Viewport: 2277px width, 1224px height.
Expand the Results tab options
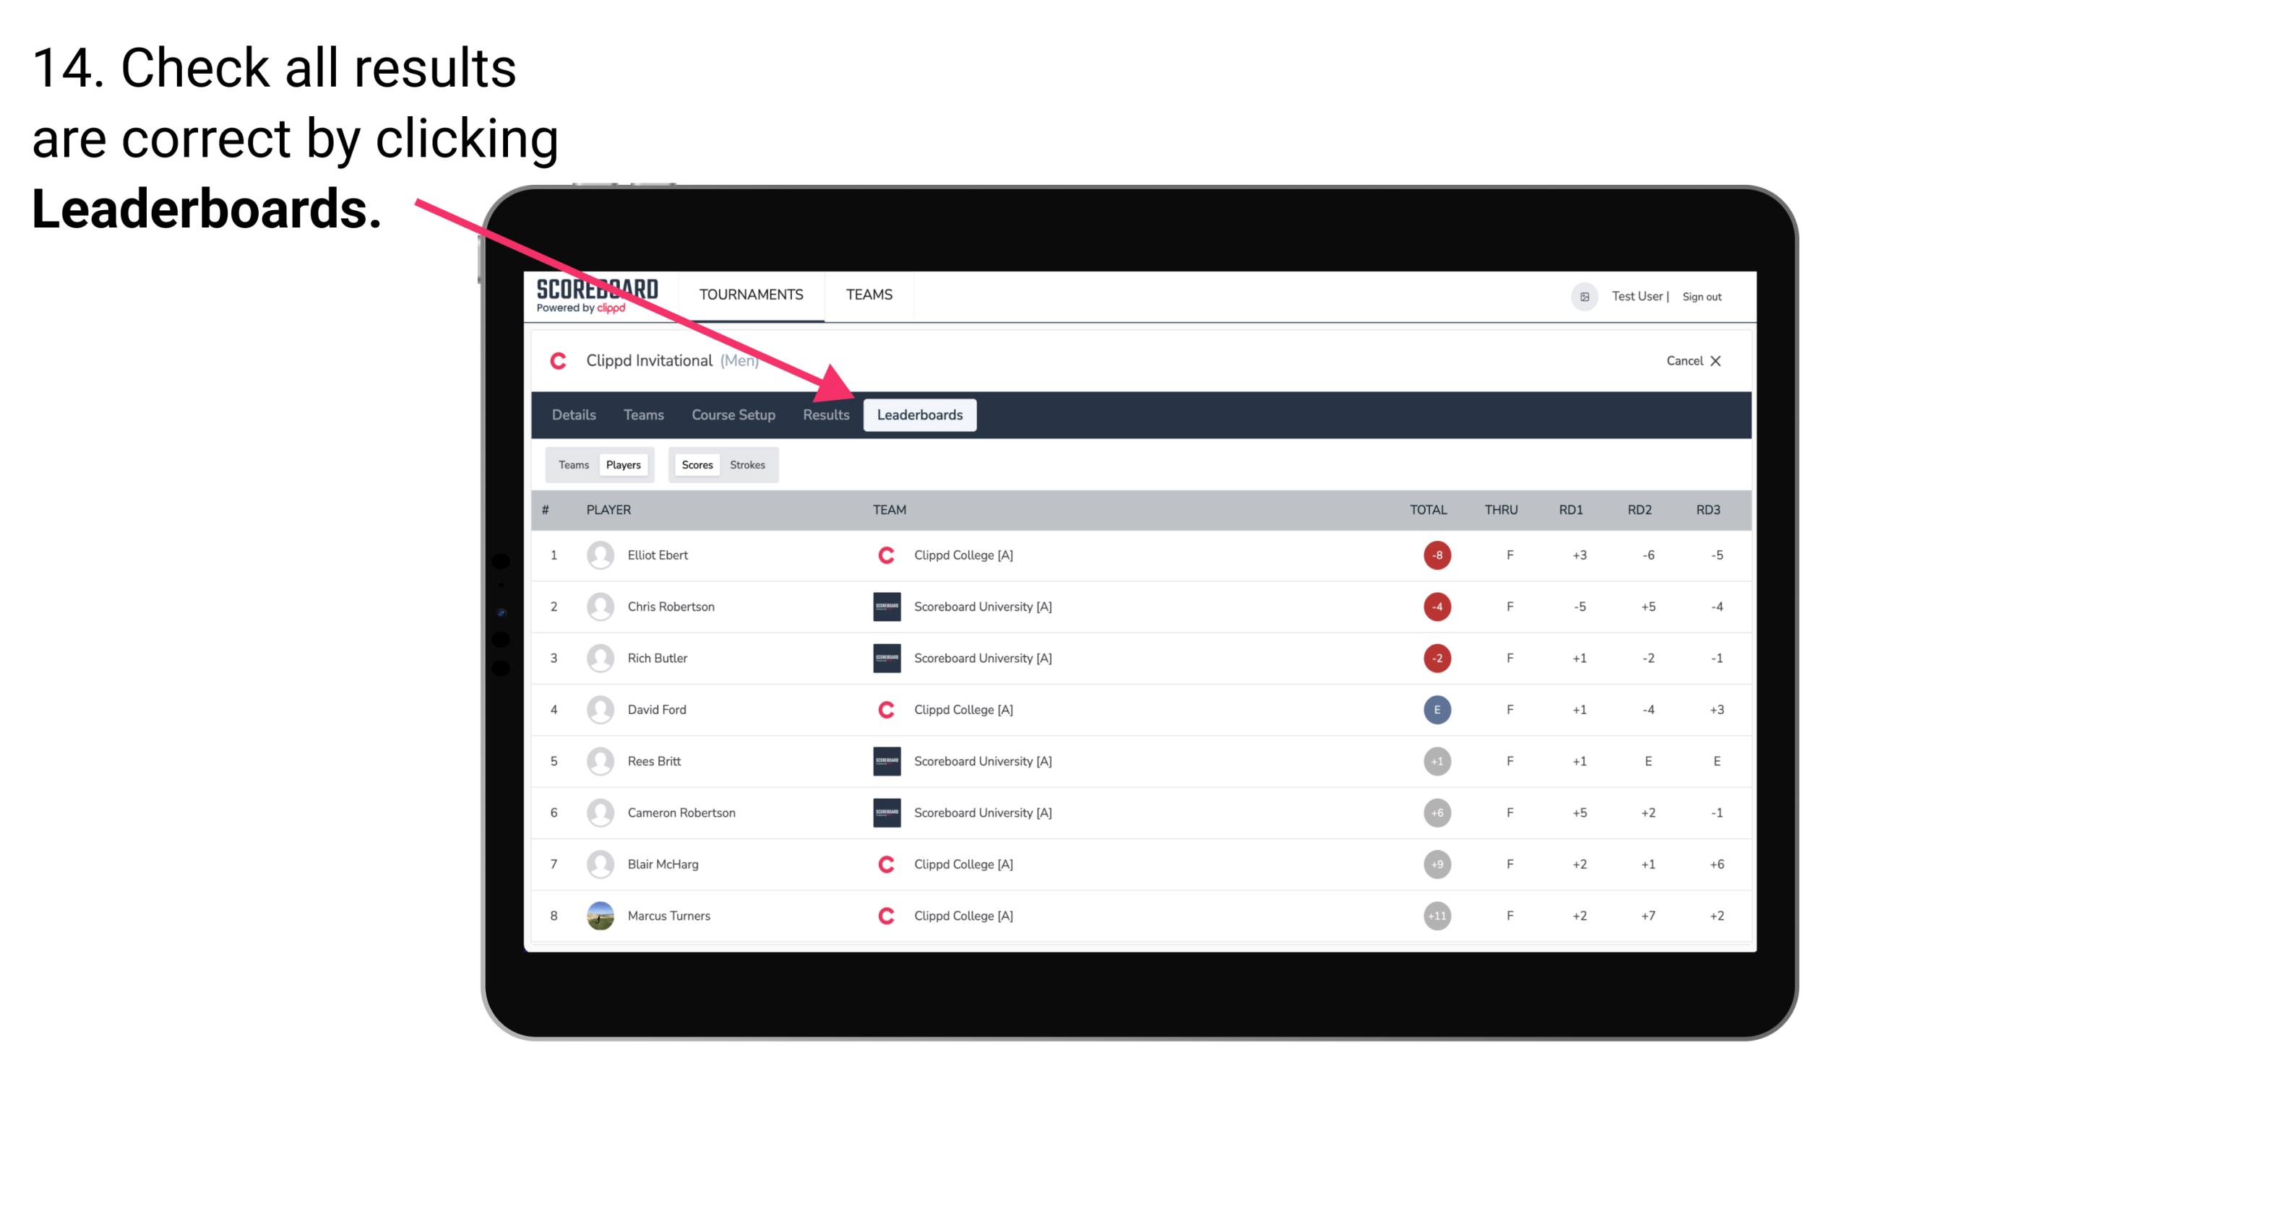pos(825,414)
